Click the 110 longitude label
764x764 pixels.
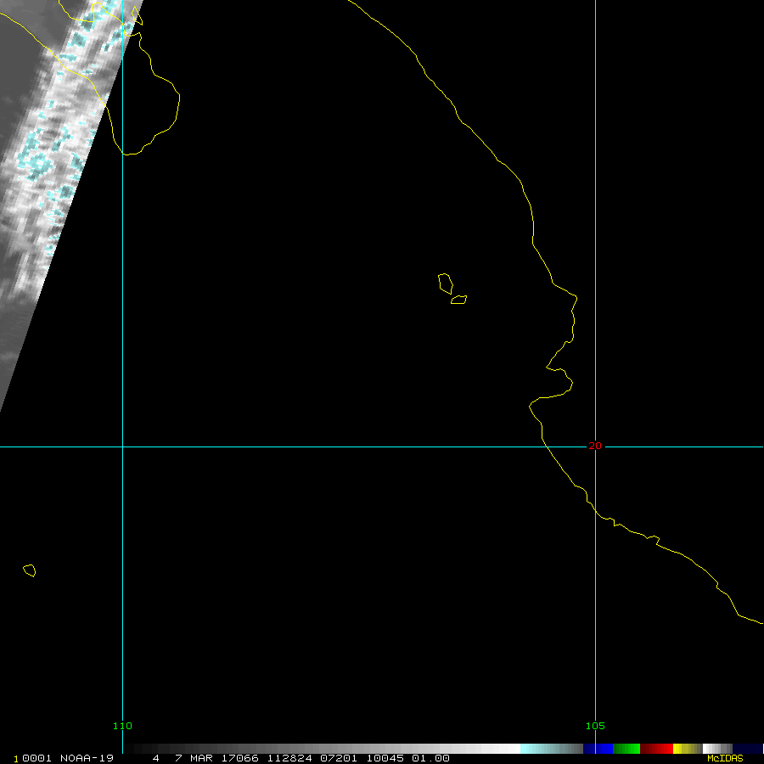tap(123, 726)
